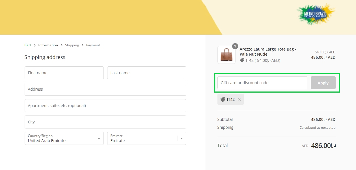Click the discount tag icon beside IT42
The image size is (356, 170).
click(x=242, y=60)
